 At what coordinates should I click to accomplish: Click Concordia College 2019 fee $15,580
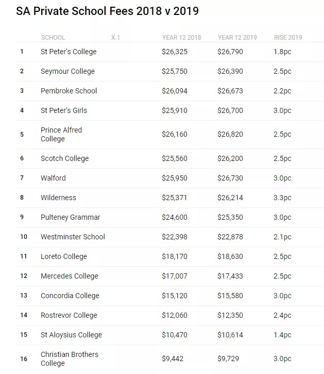point(230,296)
